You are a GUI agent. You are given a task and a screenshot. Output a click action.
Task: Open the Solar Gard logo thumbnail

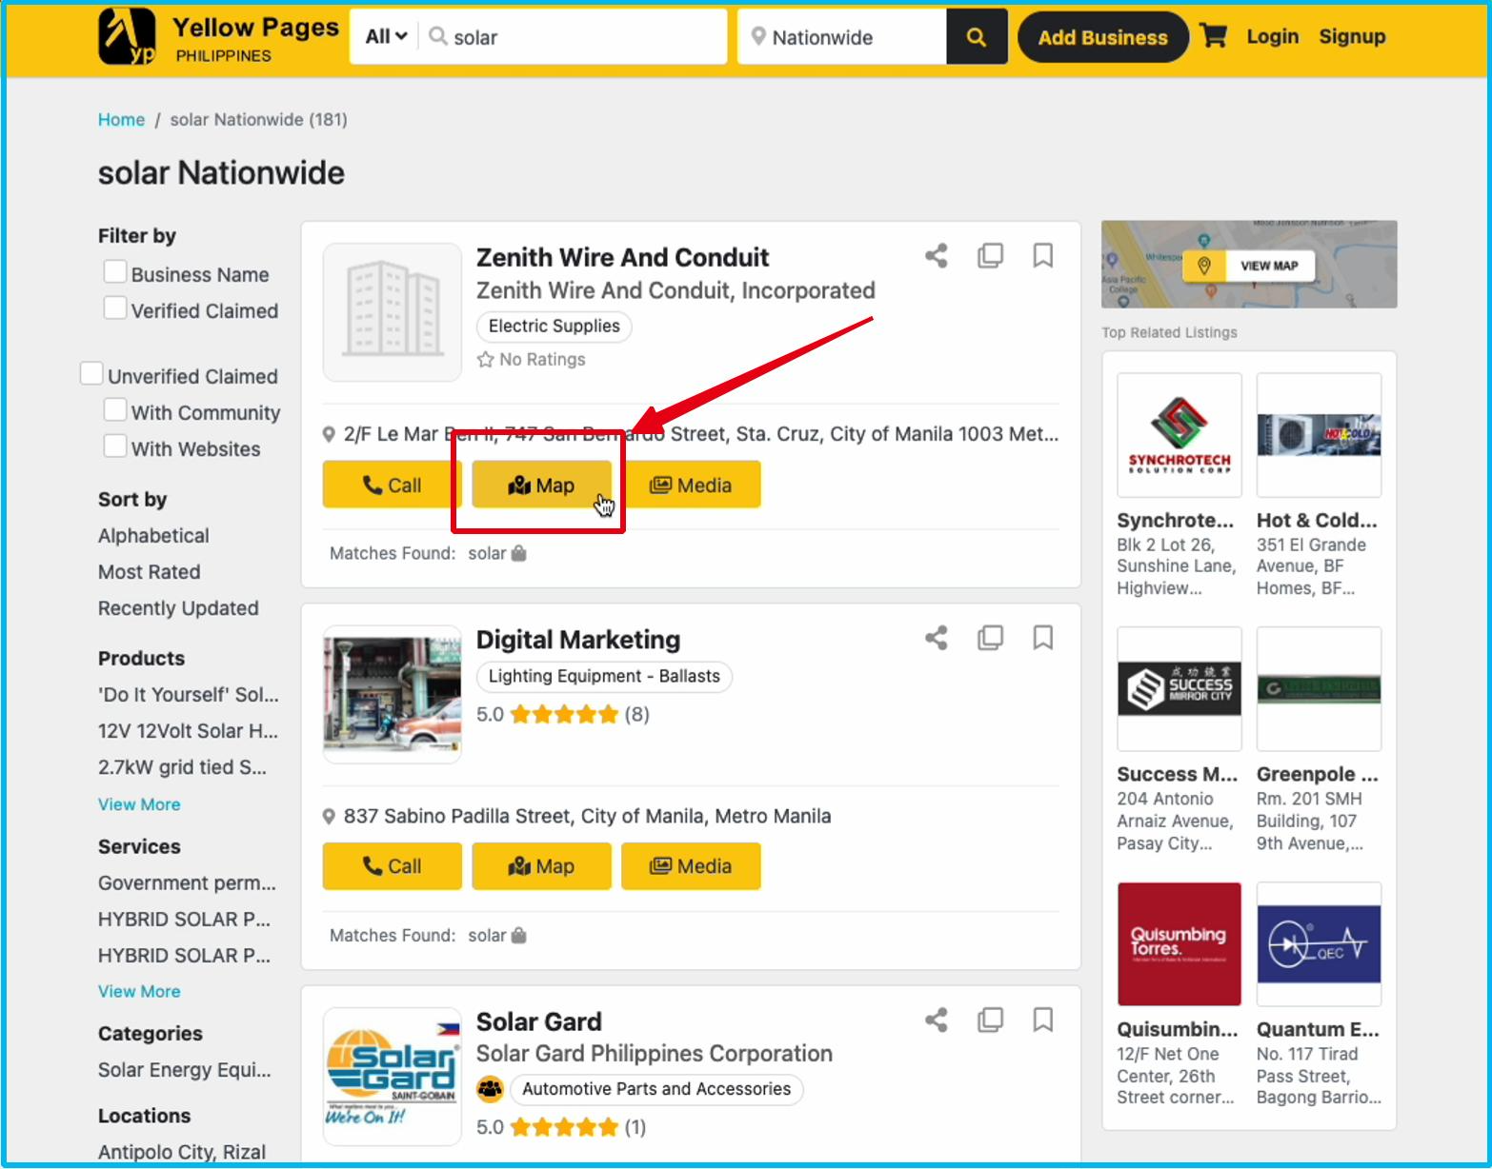[393, 1076]
